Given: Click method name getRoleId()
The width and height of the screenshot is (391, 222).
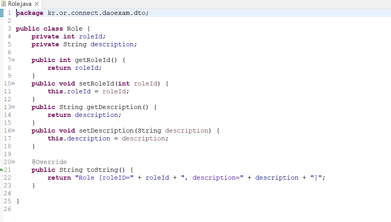Looking at the screenshot, I should coord(96,60).
